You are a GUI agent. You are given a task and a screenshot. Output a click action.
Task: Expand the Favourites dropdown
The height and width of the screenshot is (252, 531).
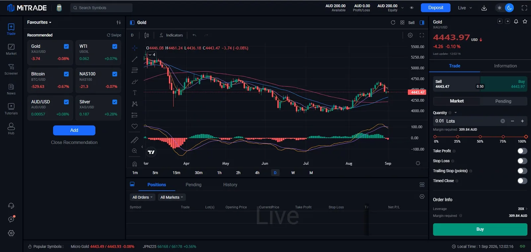[39, 22]
